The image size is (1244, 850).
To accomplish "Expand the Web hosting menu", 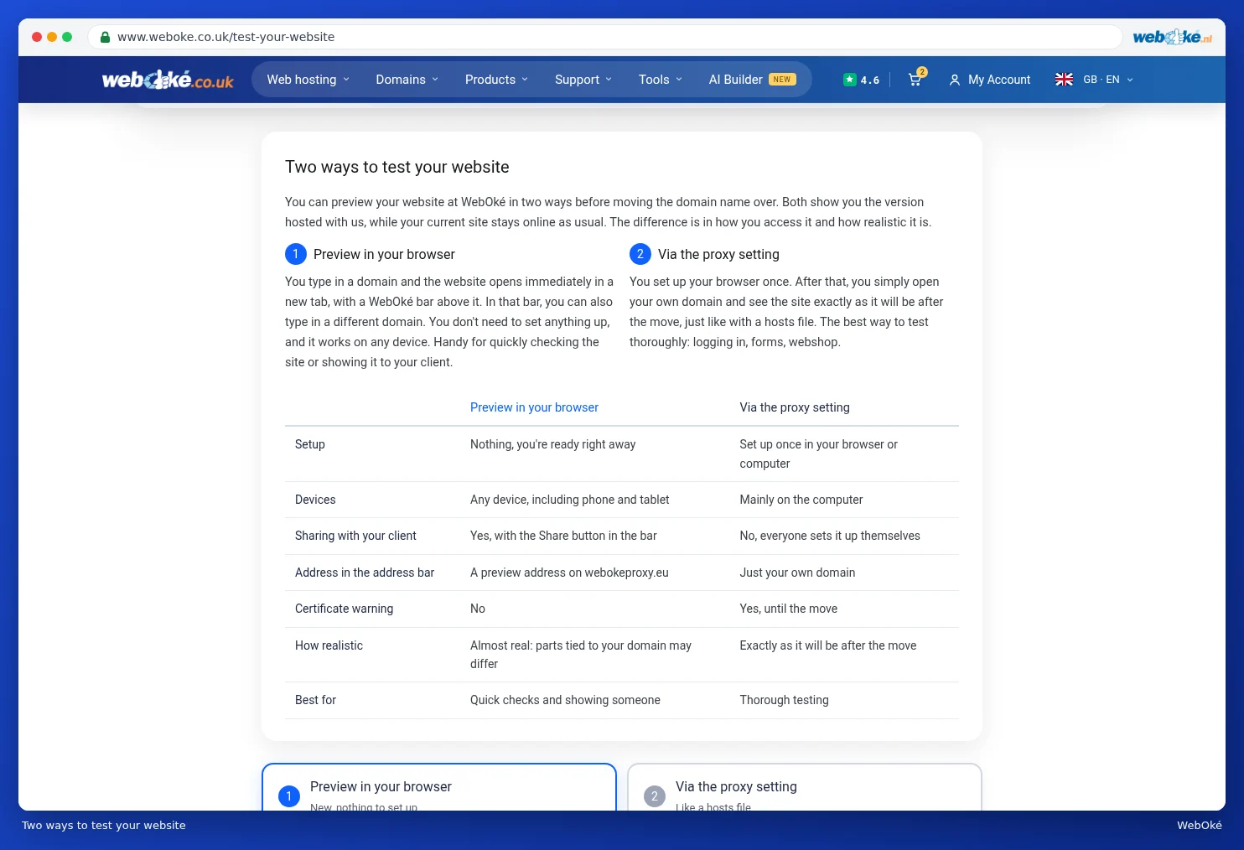I will pos(308,80).
